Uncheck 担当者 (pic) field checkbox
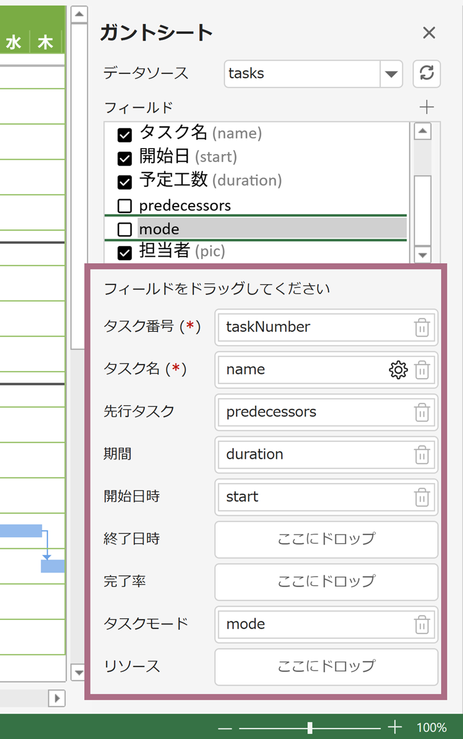The image size is (463, 739). 125,253
